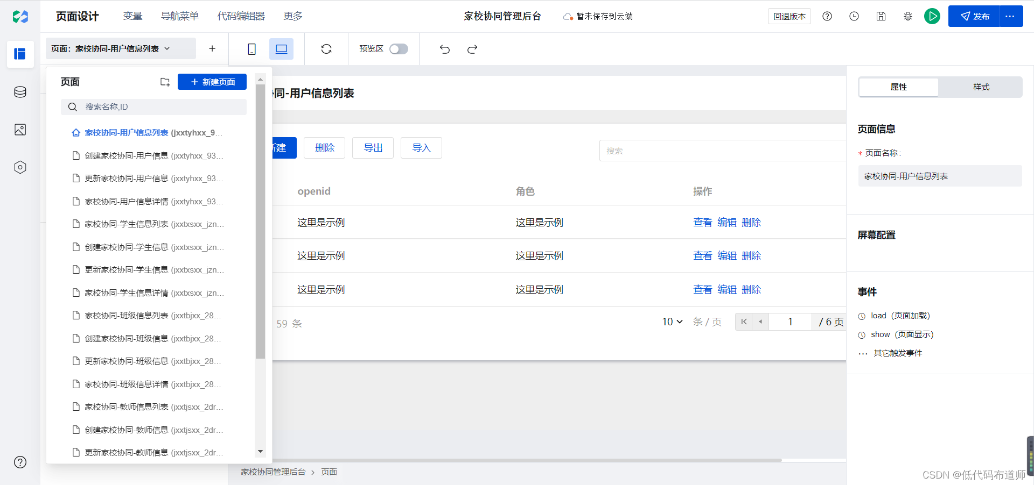Screen dimensions: 1034x485
Task: Open the 代码编辑器 menu
Action: (241, 16)
